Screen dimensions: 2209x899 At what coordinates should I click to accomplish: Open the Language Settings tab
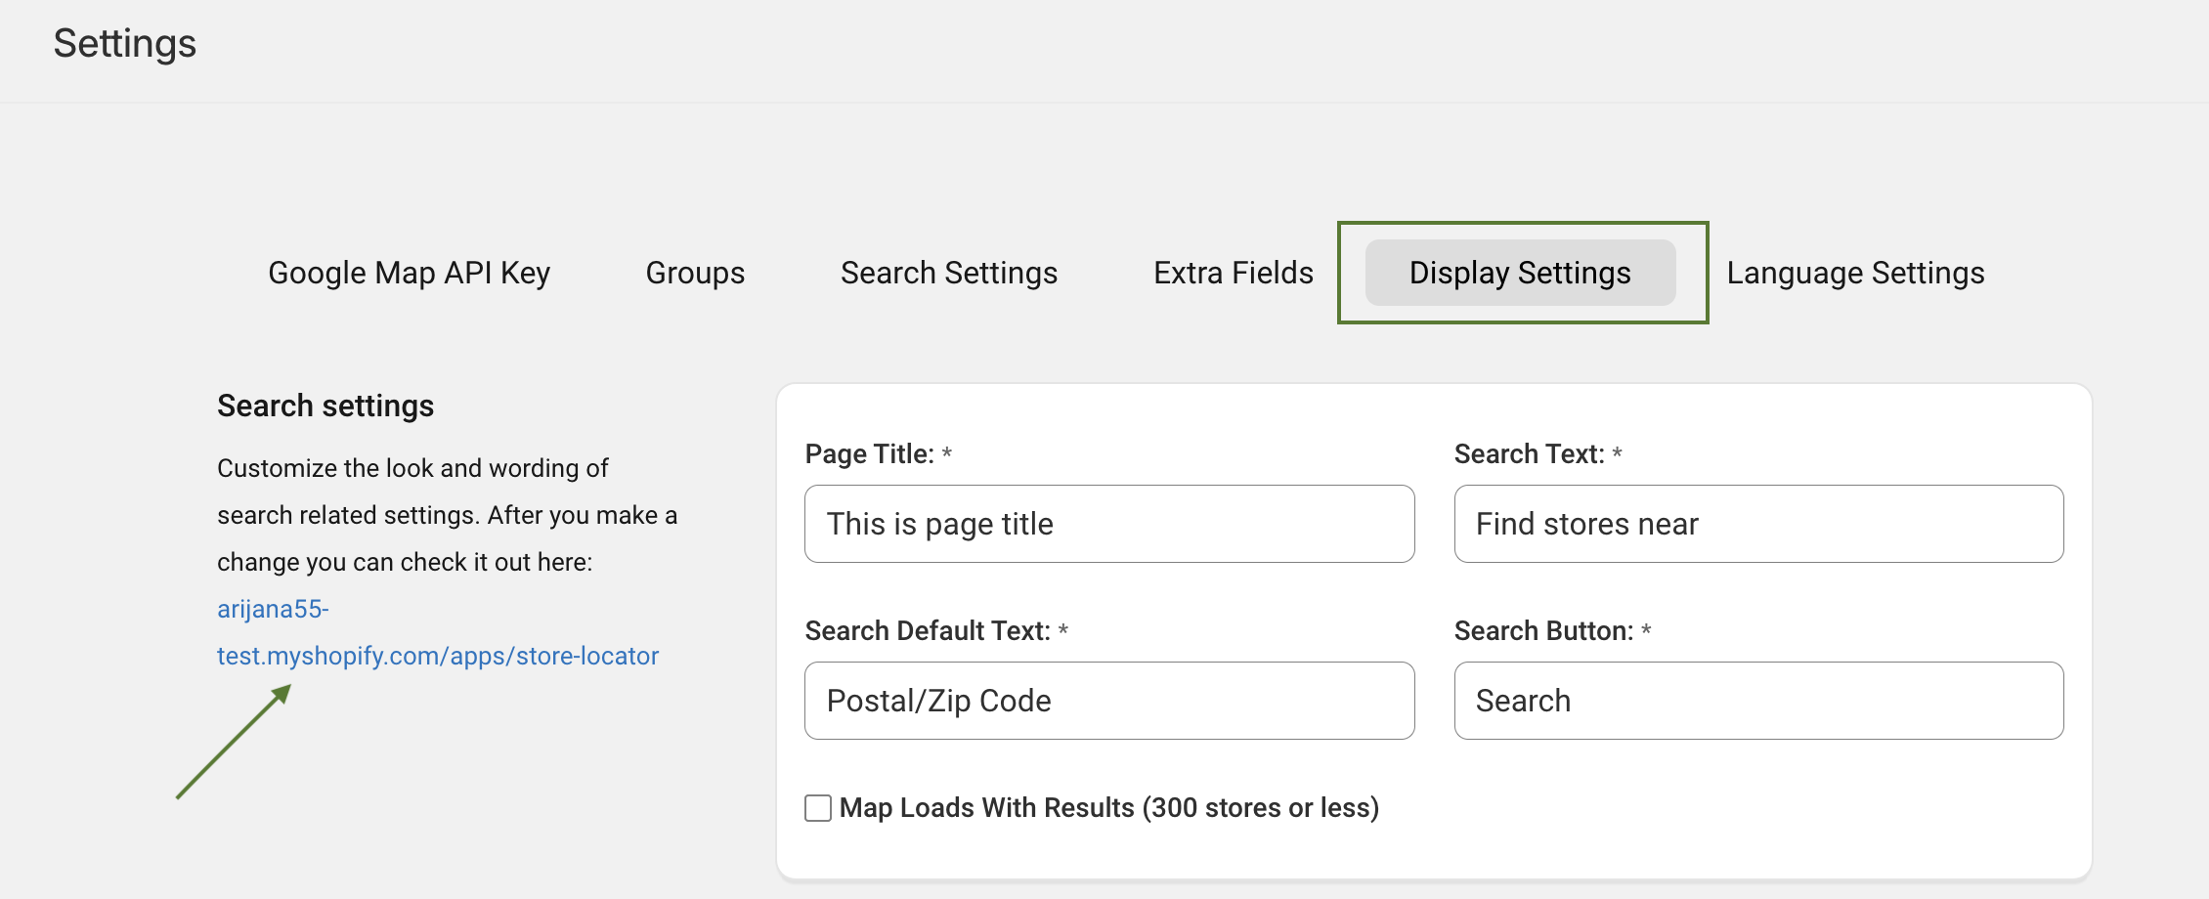coord(1855,273)
